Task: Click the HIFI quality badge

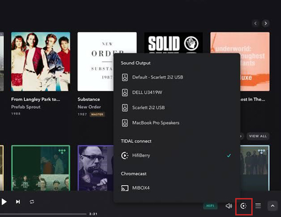Action: (x=210, y=206)
